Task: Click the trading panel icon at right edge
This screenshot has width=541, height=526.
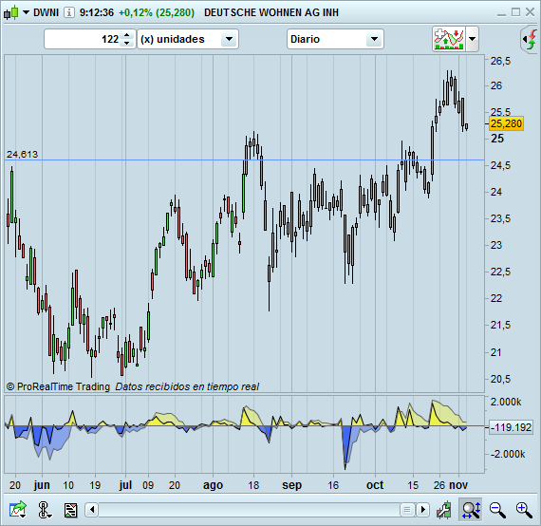Action: click(x=531, y=40)
